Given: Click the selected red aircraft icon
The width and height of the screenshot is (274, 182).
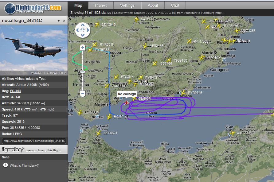Looking at the screenshot, I should (126, 103).
